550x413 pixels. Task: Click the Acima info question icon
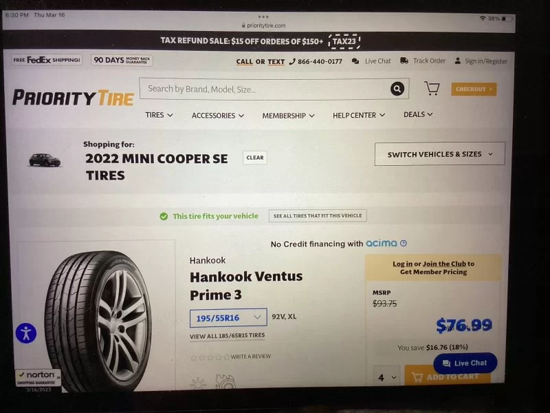tap(404, 243)
